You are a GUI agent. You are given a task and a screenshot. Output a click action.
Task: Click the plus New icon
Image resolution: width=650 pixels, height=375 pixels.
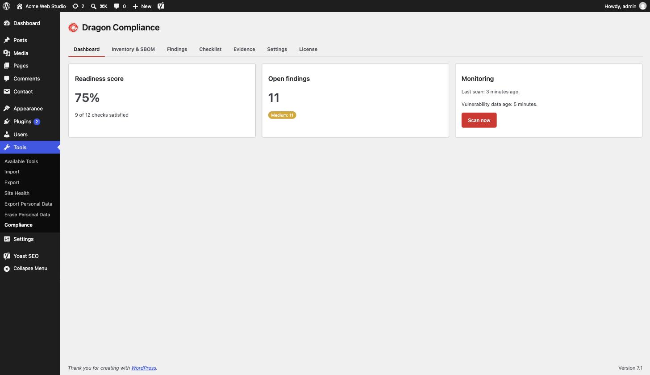coord(135,6)
